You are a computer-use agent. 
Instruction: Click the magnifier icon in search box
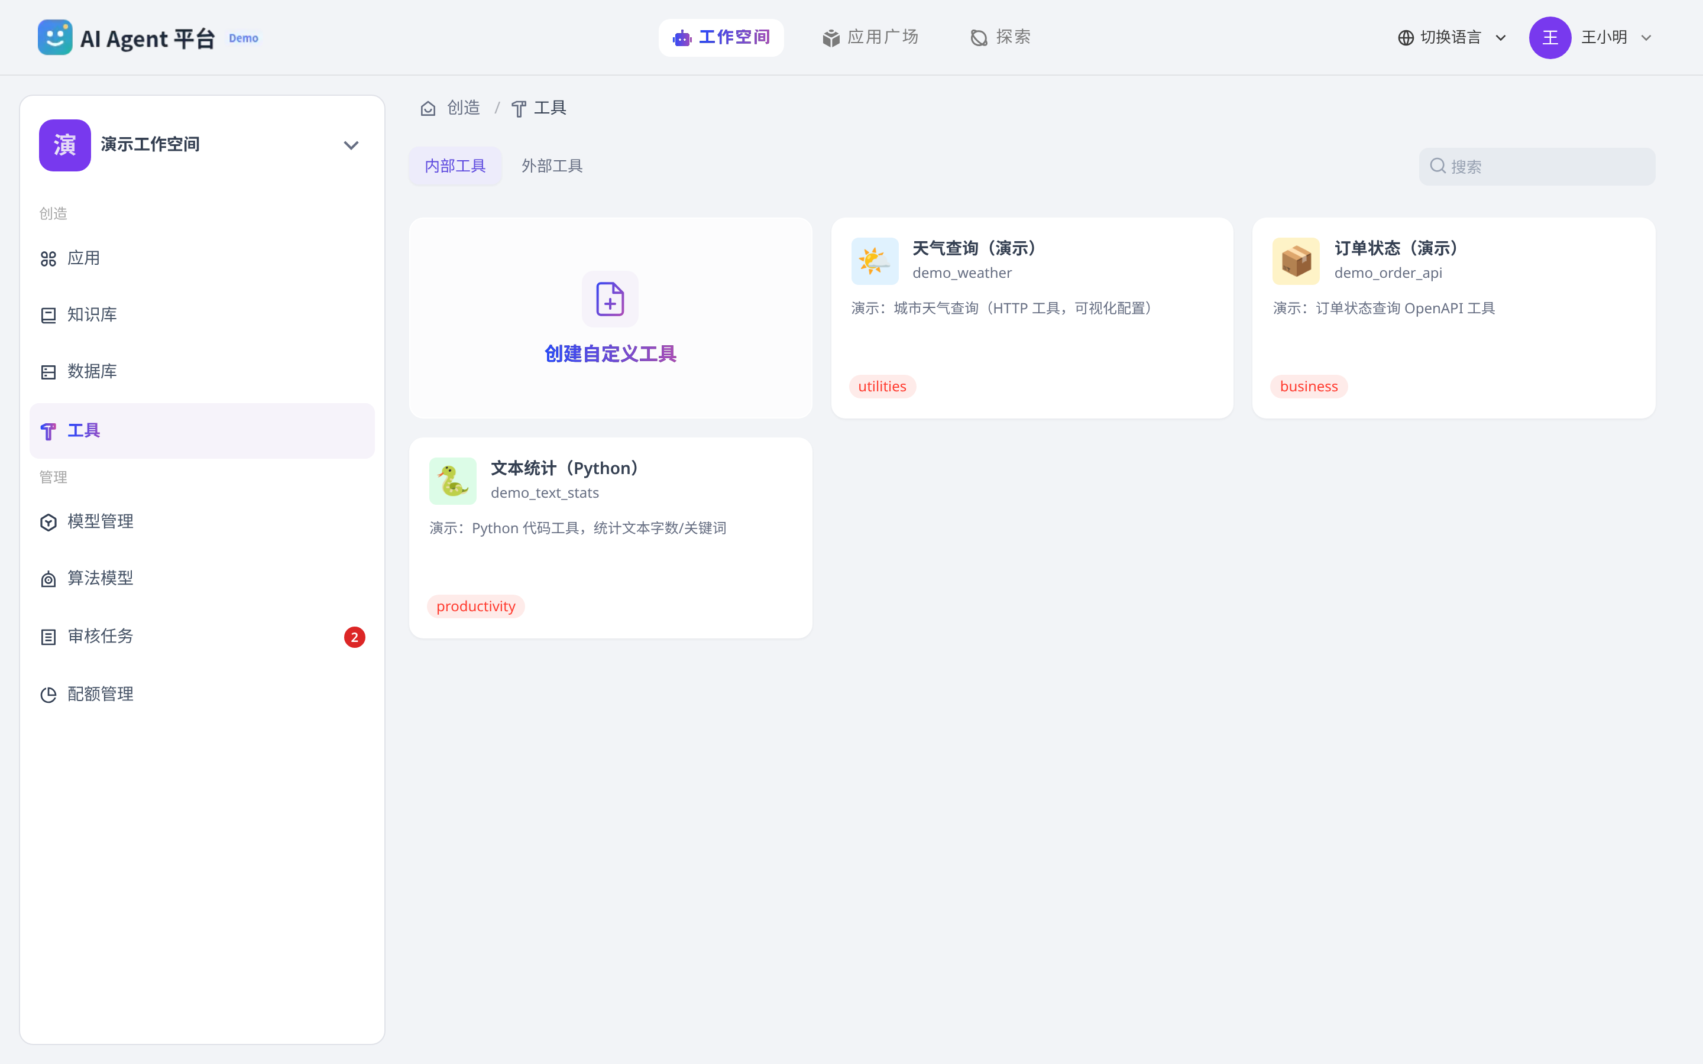point(1437,166)
